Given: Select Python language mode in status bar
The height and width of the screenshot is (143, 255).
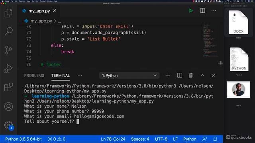Looking at the screenshot, I should coord(190,139).
